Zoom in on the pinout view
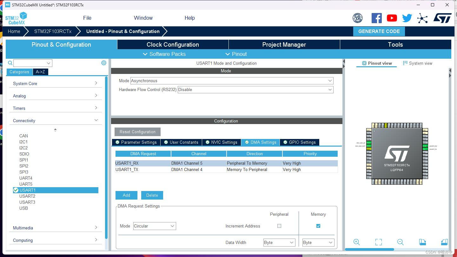Screen dimensions: 457x257 pyautogui.click(x=357, y=242)
